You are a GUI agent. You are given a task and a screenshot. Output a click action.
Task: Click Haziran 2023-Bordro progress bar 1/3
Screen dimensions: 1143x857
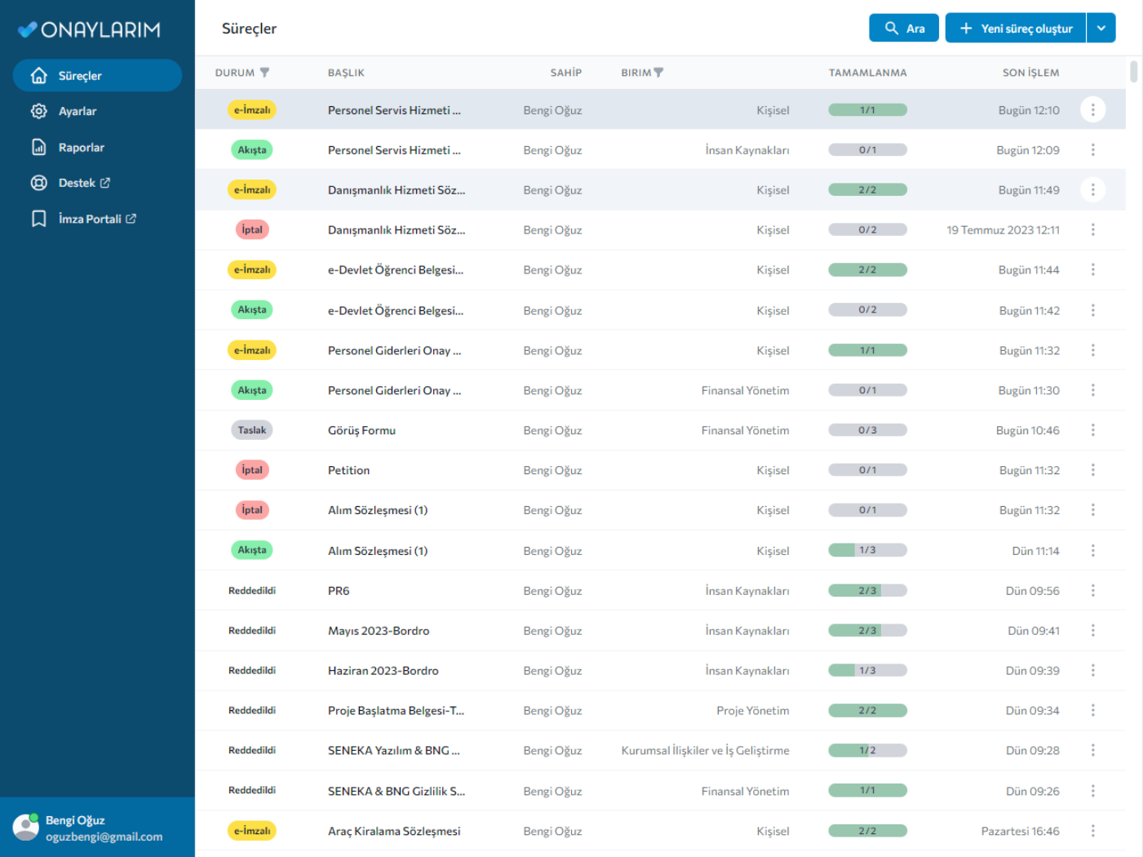point(867,670)
